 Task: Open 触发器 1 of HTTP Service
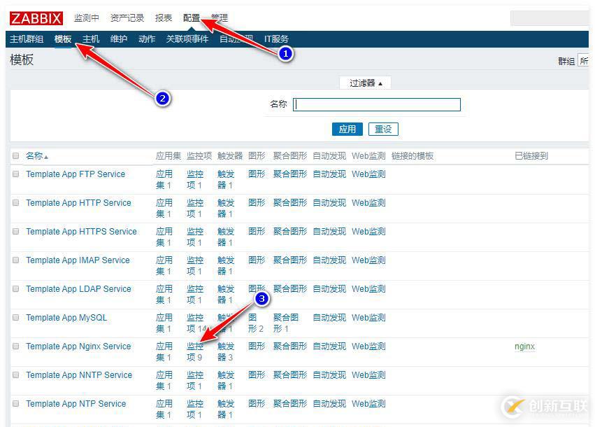tap(226, 208)
